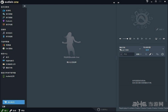Click the Buy Now cart button

(14, 102)
